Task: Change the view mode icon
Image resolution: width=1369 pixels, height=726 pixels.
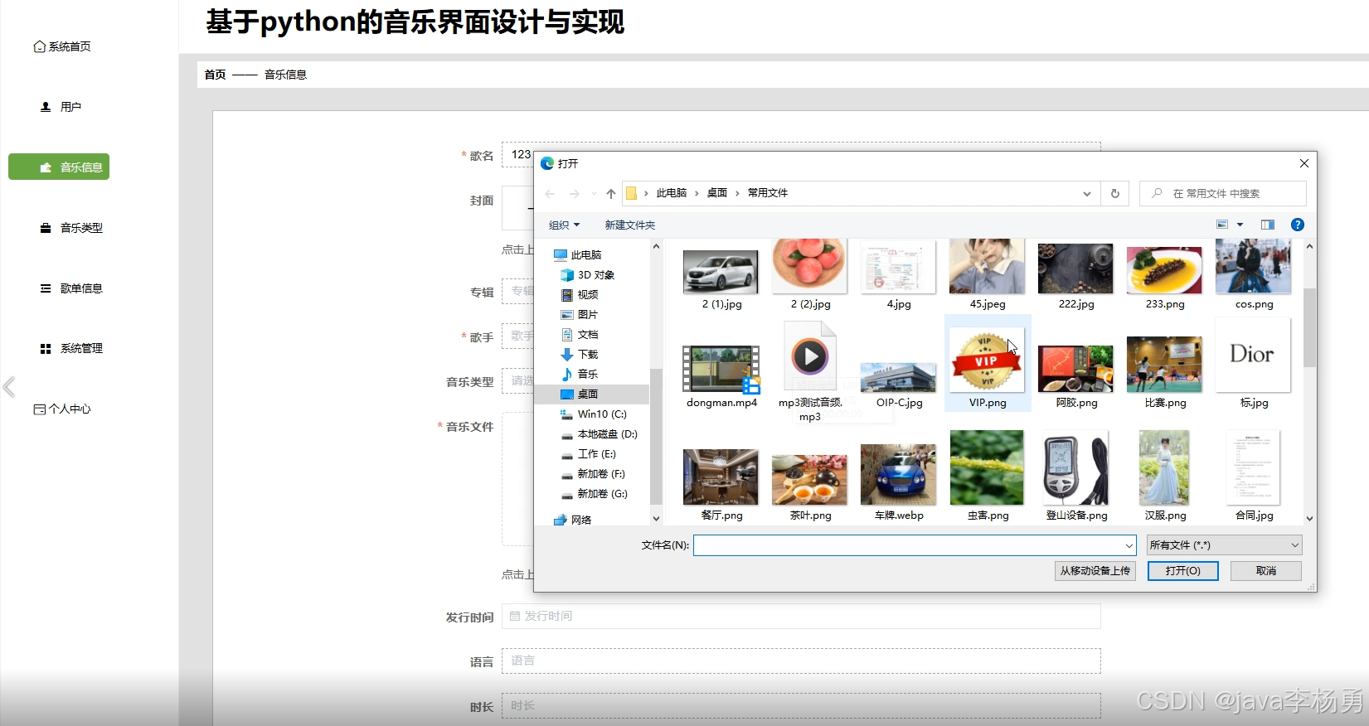Action: click(x=1222, y=225)
